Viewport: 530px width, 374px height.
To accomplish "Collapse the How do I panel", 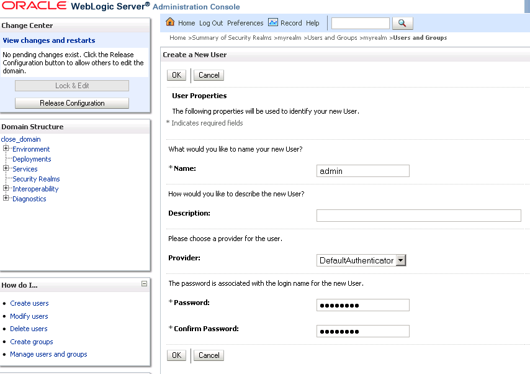I will [145, 284].
